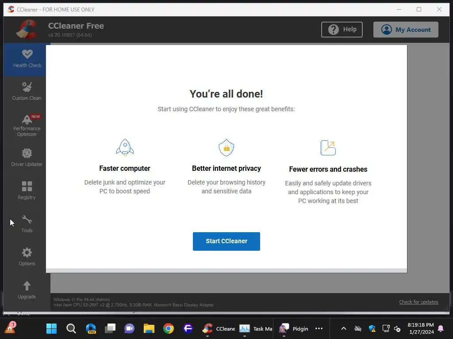
Task: Open Driver Updater from the sidebar
Action: [x=27, y=158]
